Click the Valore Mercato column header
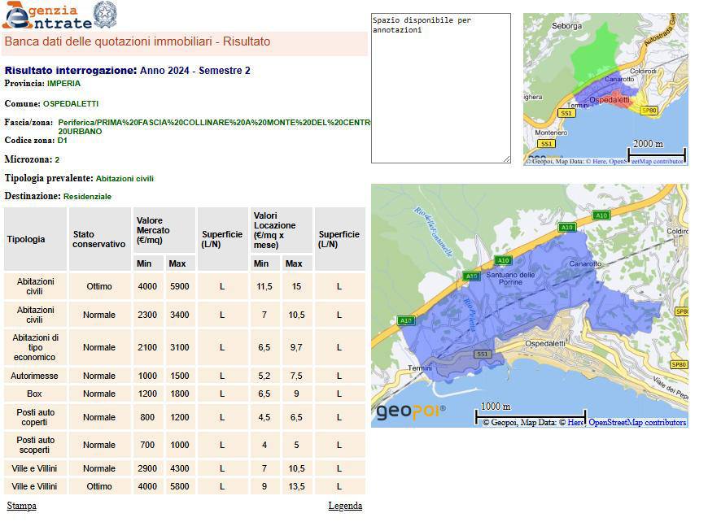This screenshot has height=522, width=708. [164, 232]
